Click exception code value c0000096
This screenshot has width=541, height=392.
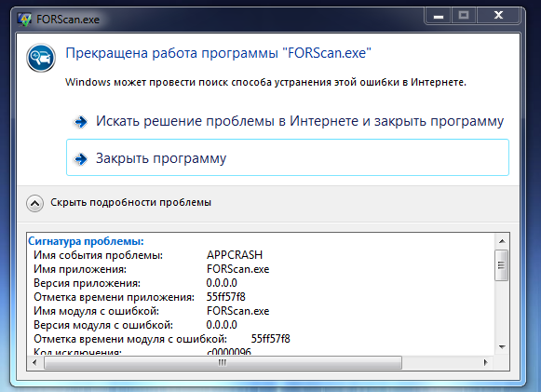coord(229,352)
